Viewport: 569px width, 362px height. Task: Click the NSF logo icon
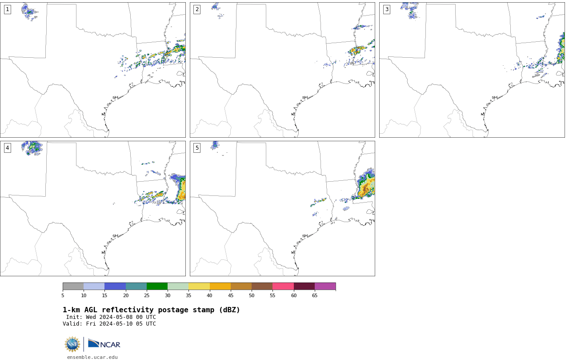pyautogui.click(x=72, y=344)
